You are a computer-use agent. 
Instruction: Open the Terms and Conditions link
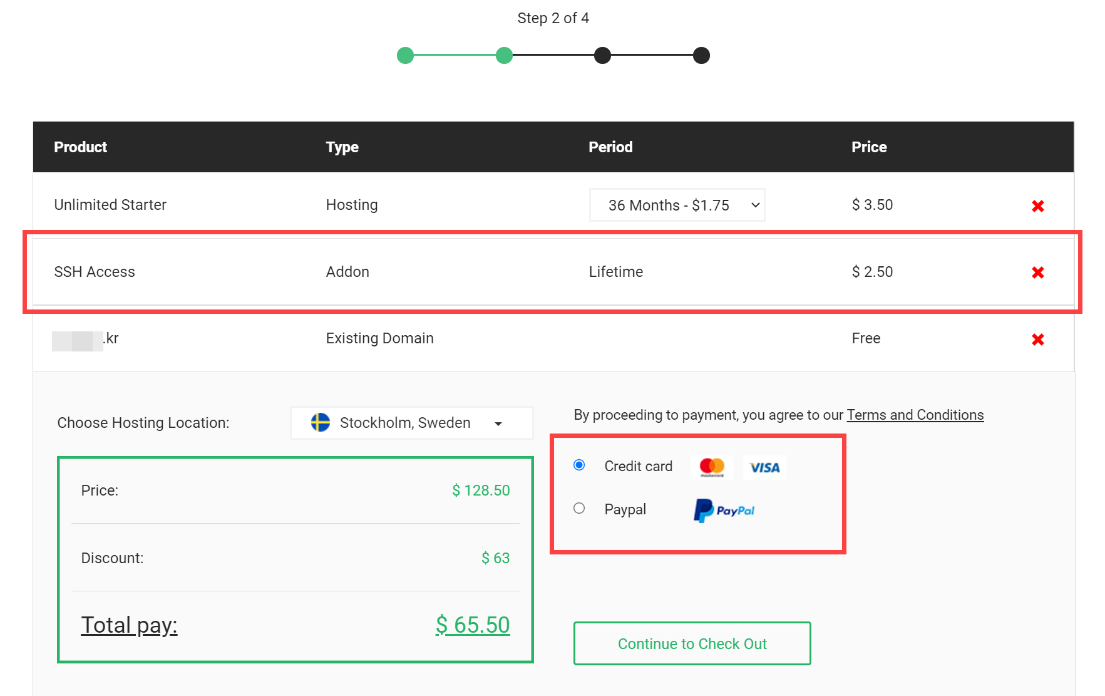click(x=915, y=415)
